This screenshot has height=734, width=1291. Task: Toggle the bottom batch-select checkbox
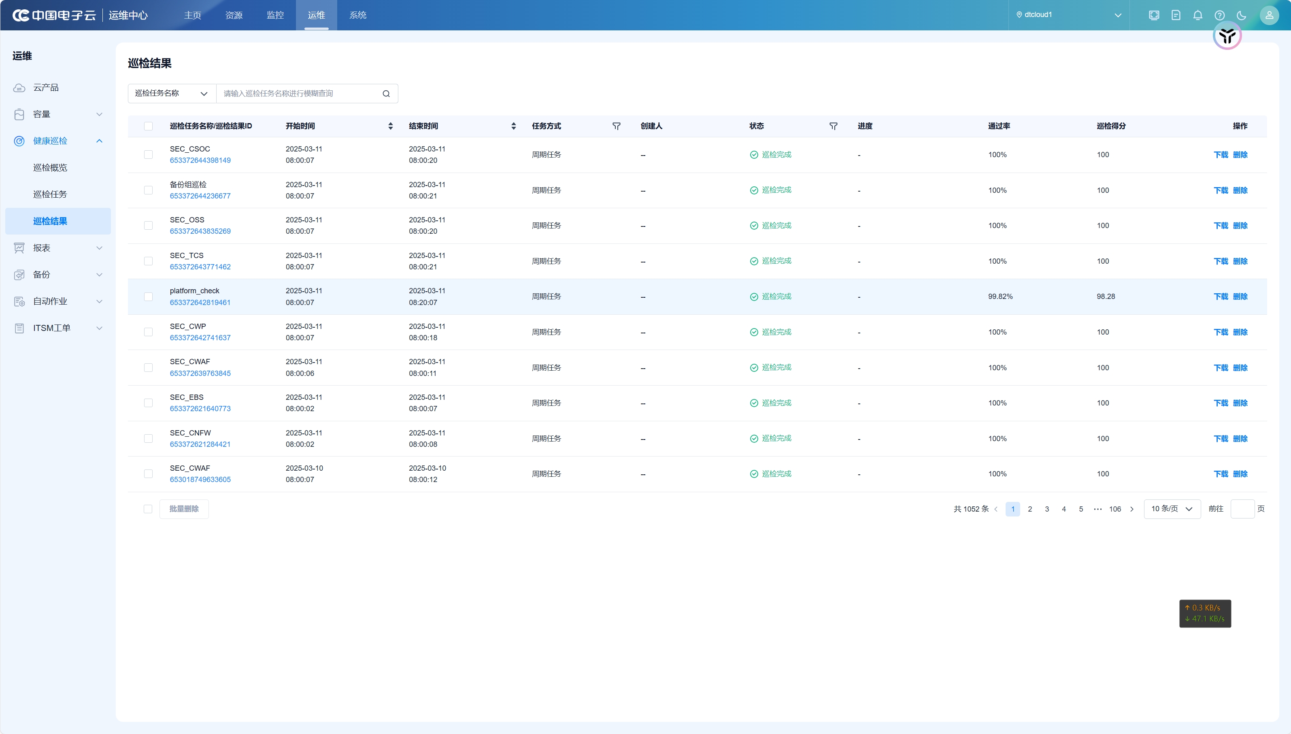148,509
